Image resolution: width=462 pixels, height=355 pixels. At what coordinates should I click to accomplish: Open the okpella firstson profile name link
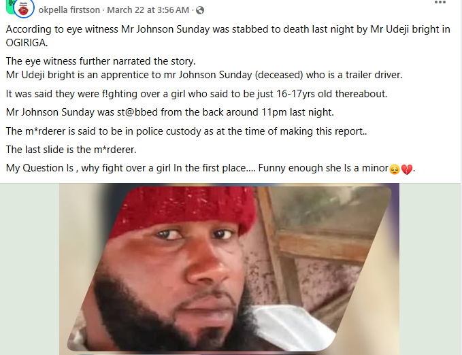tap(69, 10)
